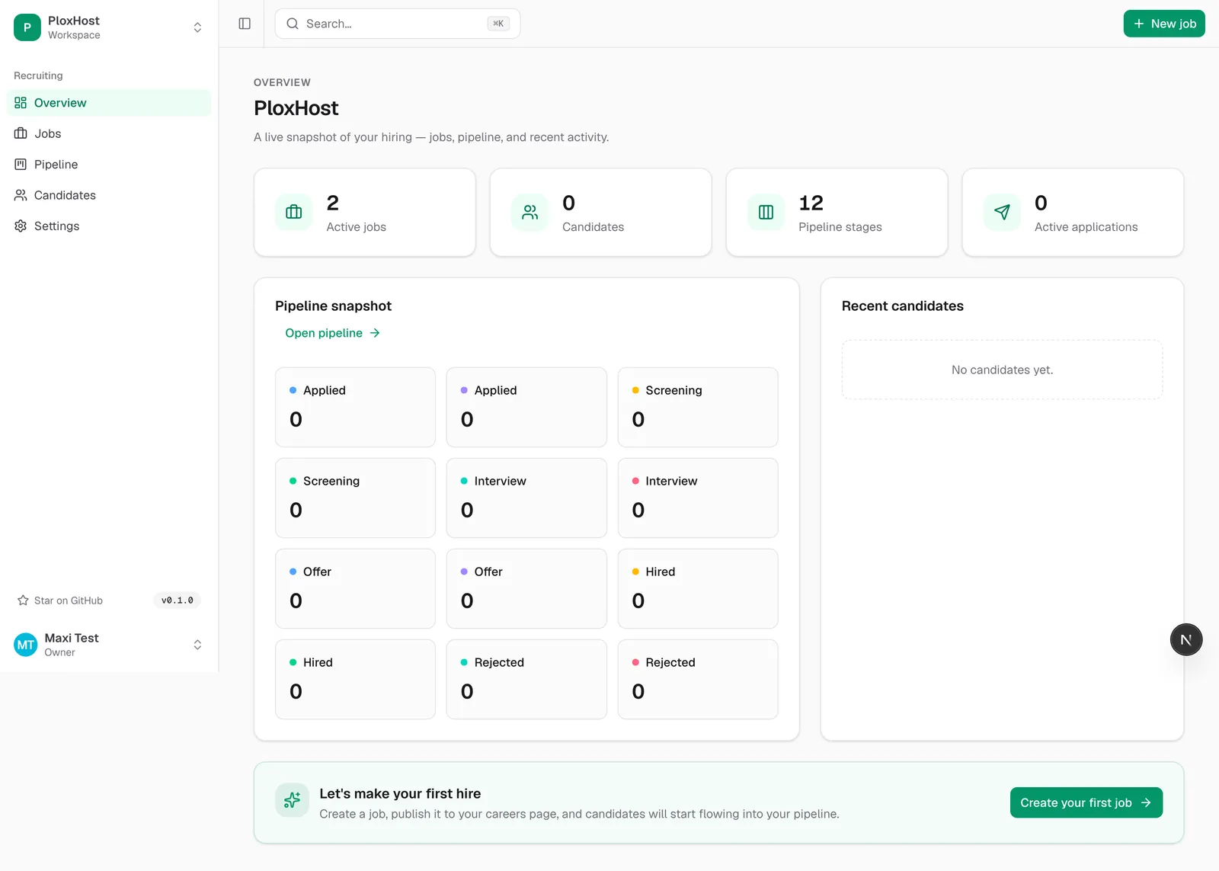Click the sparkle icon in first hire banner
The image size is (1219, 871).
pos(292,800)
